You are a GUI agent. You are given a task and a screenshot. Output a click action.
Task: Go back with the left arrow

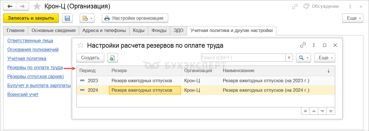tap(10, 6)
